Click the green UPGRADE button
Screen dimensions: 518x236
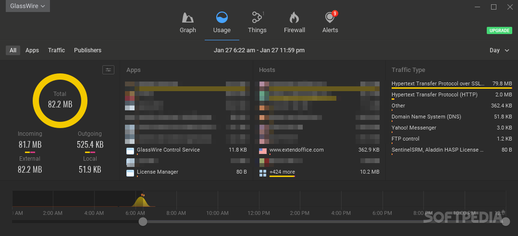(499, 30)
